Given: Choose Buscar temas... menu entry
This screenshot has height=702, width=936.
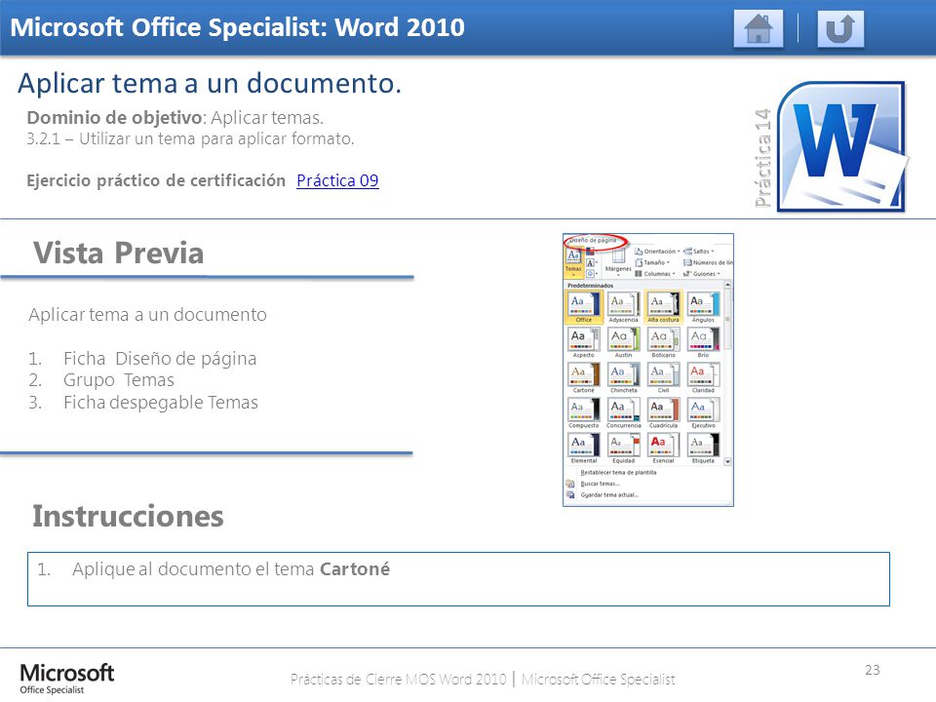Looking at the screenshot, I should click(600, 484).
